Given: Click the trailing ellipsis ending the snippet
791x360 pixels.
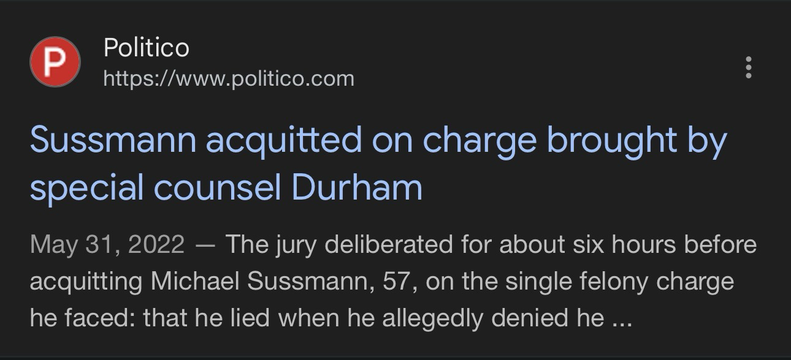Looking at the screenshot, I should point(622,320).
